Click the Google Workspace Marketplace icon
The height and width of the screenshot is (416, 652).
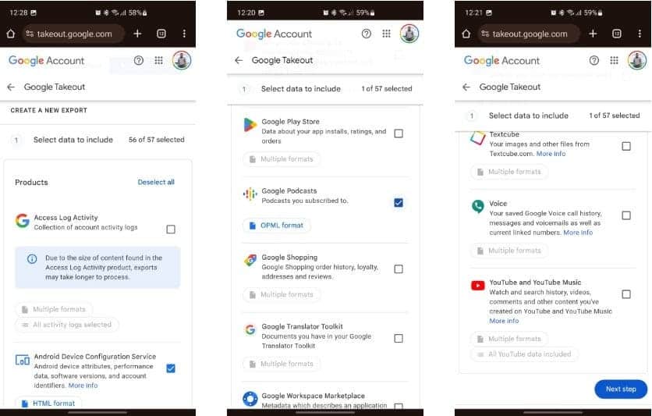[250, 399]
